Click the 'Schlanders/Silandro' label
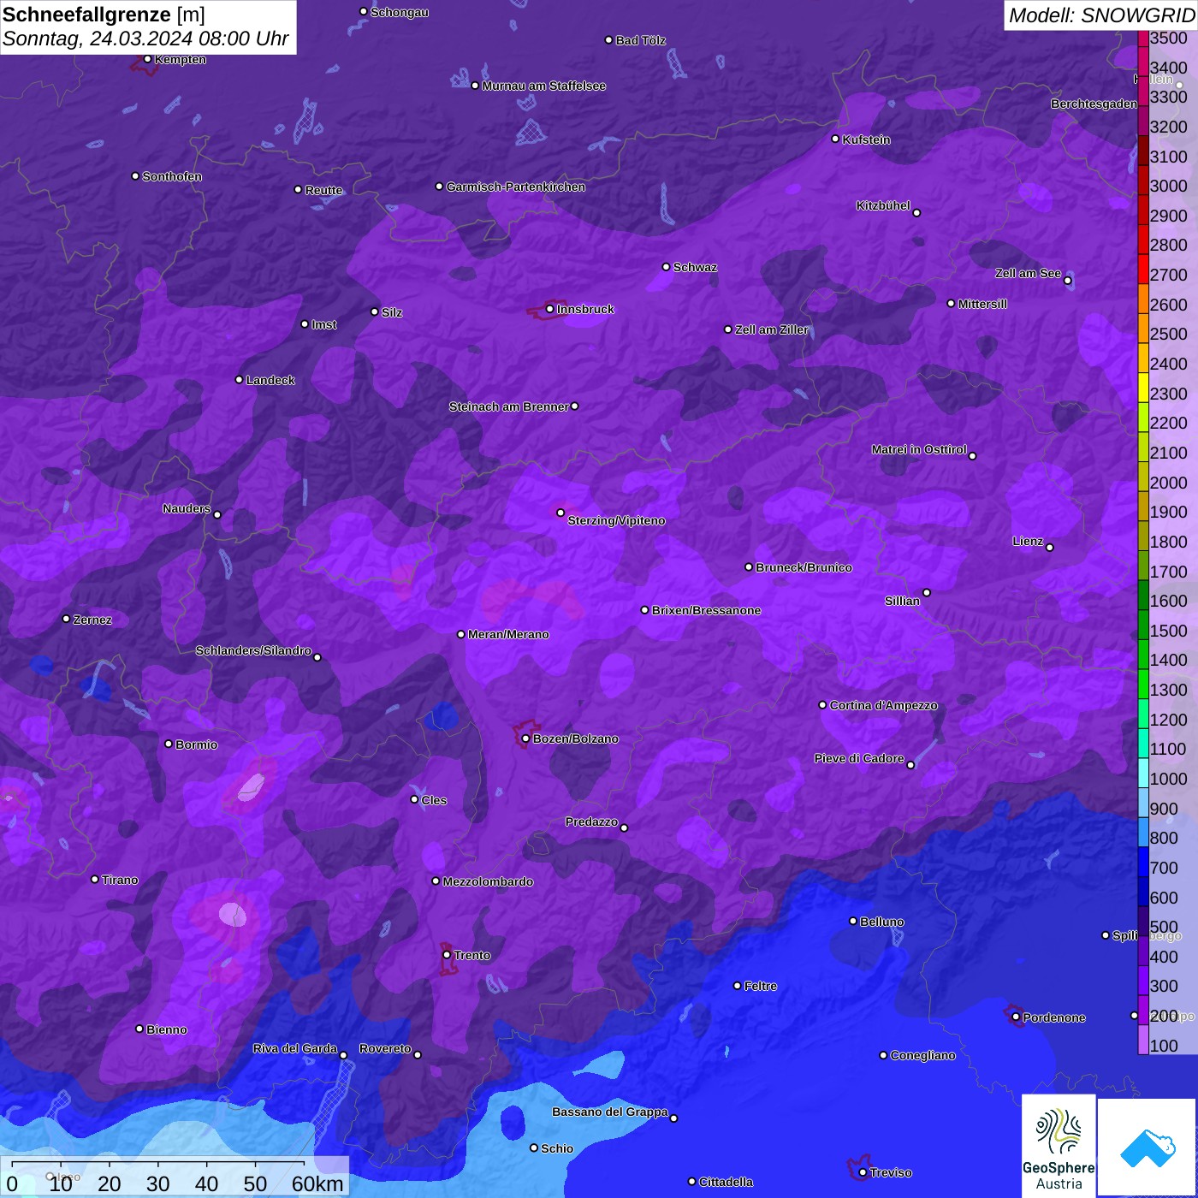The image size is (1198, 1198). point(253,650)
